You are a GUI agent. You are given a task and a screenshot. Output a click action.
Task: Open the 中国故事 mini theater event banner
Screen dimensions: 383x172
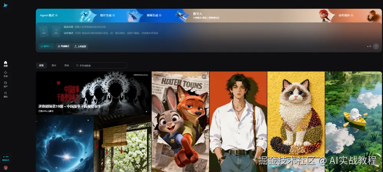tap(93, 93)
